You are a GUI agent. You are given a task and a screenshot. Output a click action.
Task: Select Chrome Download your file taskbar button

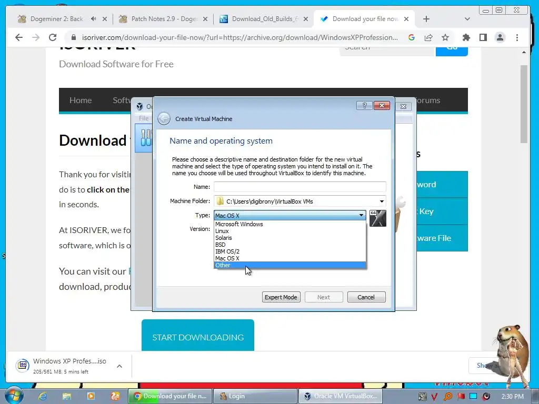tap(170, 396)
